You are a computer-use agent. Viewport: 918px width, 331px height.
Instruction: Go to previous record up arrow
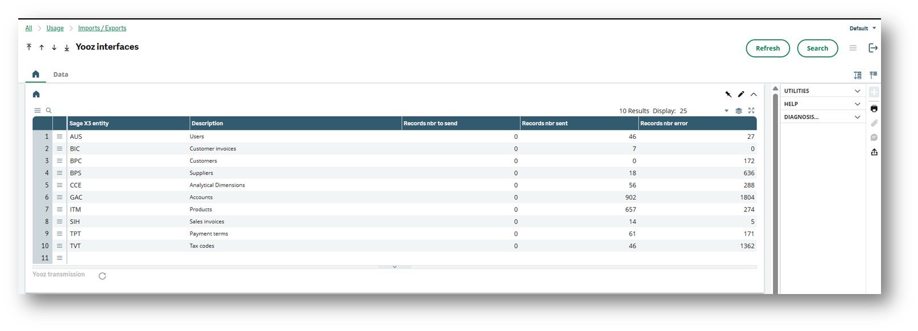(42, 48)
